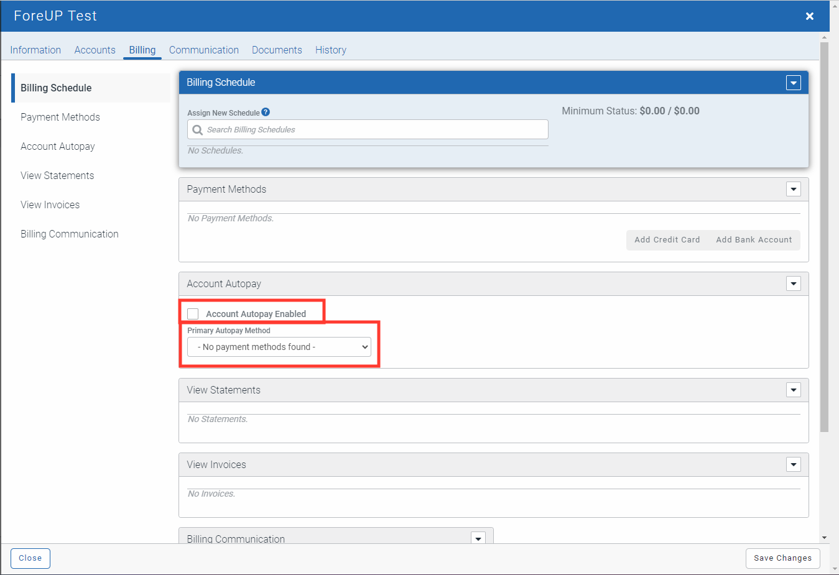Open the Documents tab

277,50
